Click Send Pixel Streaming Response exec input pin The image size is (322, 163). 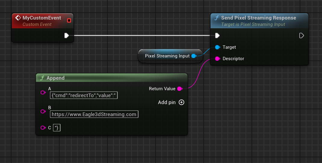tap(217, 35)
